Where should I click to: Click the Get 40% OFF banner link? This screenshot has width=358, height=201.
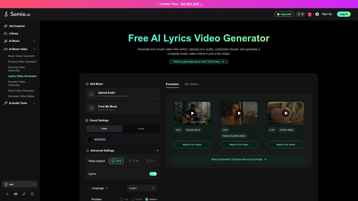pyautogui.click(x=192, y=4)
